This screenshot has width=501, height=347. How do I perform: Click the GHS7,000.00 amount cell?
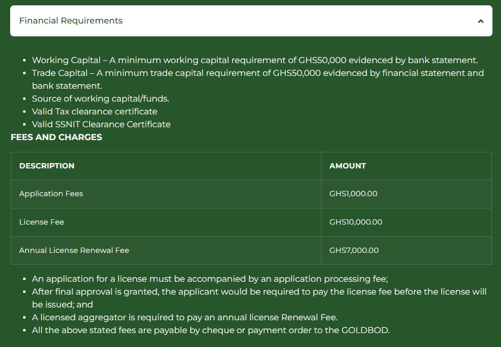[x=406, y=250]
